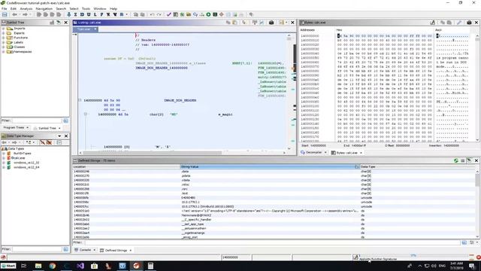Viewport: 481px width, 271px height.
Task: Expand the Labels folder in Symbol Tree
Action: pos(3,42)
